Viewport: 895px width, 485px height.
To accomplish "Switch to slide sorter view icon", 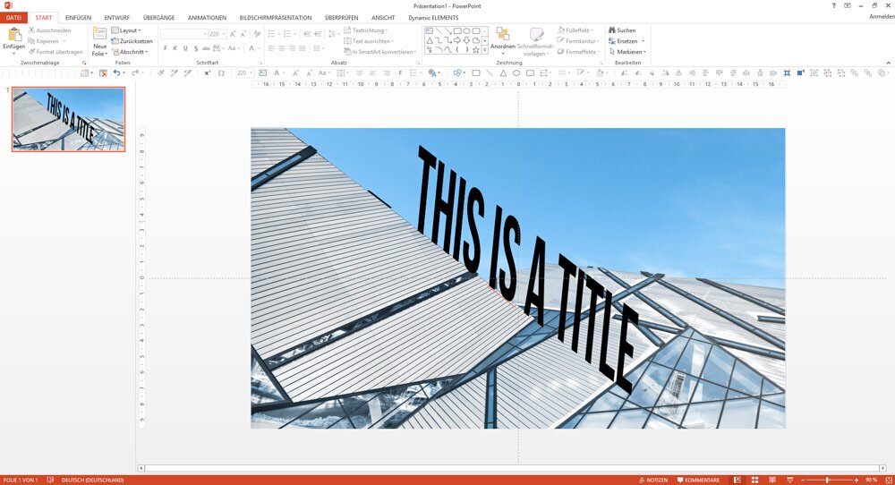I will click(753, 480).
